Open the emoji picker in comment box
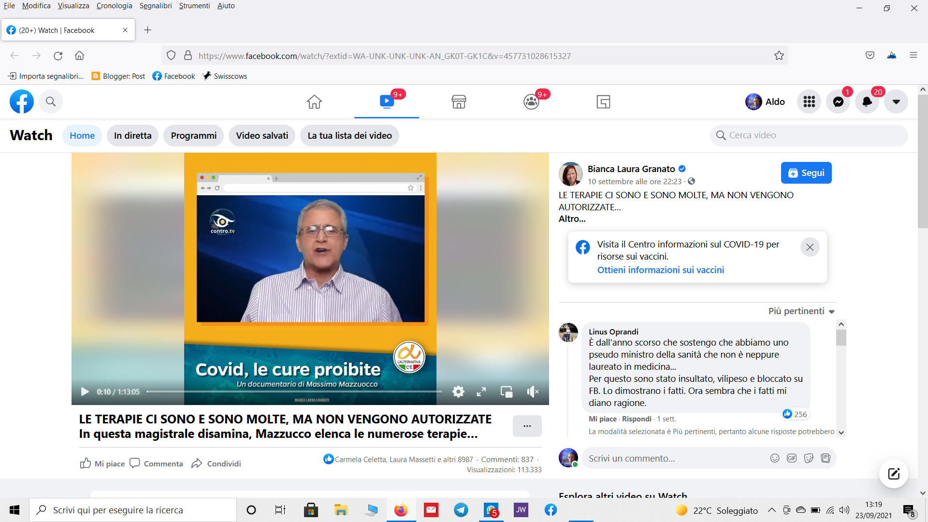Viewport: 928px width, 522px height. coord(774,458)
